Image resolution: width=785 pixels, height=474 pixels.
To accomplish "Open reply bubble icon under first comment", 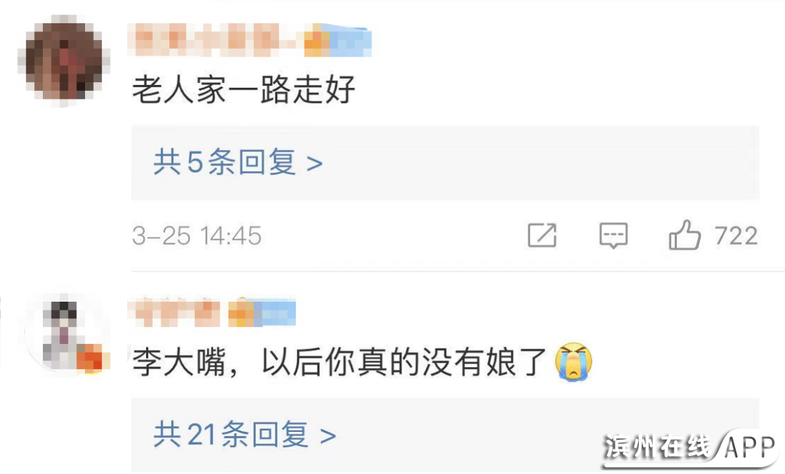I will pyautogui.click(x=613, y=236).
